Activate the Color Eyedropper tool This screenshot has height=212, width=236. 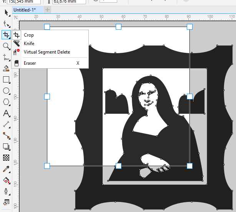point(6,169)
